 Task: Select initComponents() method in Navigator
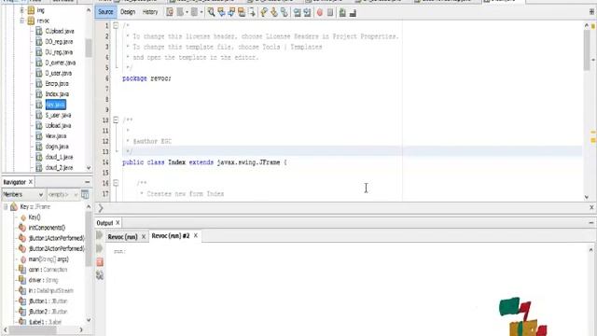[47, 228]
